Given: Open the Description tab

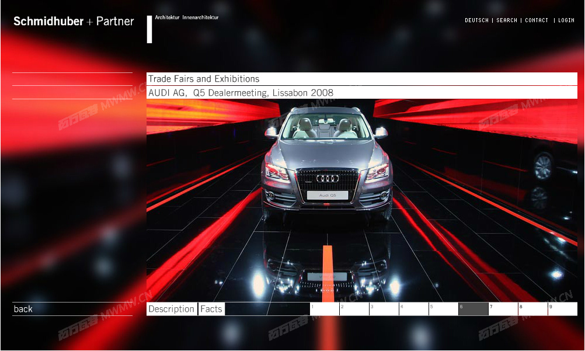Looking at the screenshot, I should coord(172,309).
